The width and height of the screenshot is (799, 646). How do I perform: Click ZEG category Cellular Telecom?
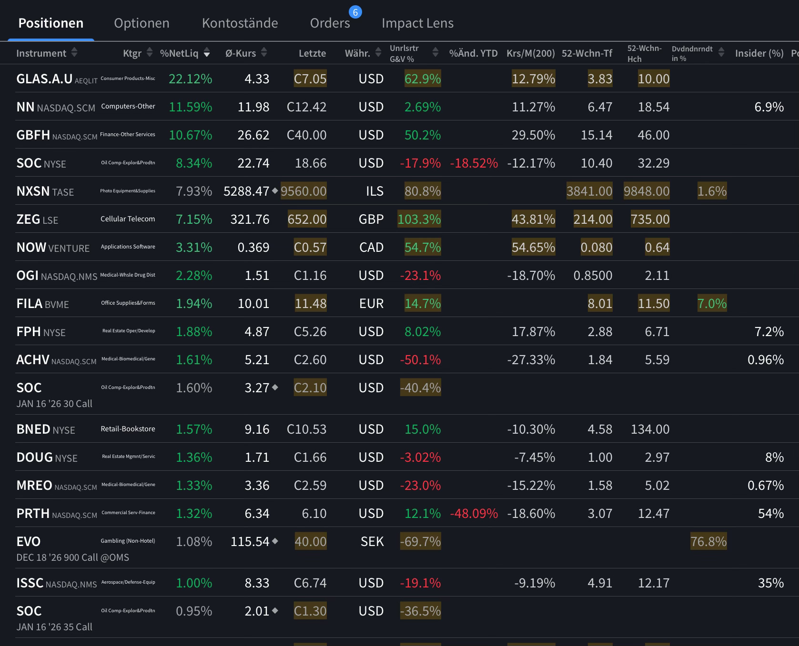tap(128, 219)
